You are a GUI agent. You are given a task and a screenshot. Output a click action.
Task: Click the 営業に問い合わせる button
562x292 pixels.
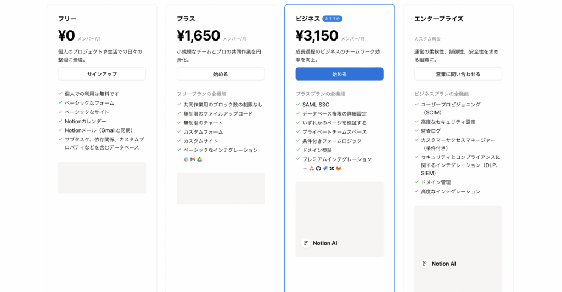point(458,74)
